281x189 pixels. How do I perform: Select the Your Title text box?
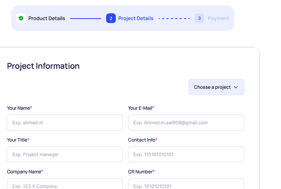[64, 155]
